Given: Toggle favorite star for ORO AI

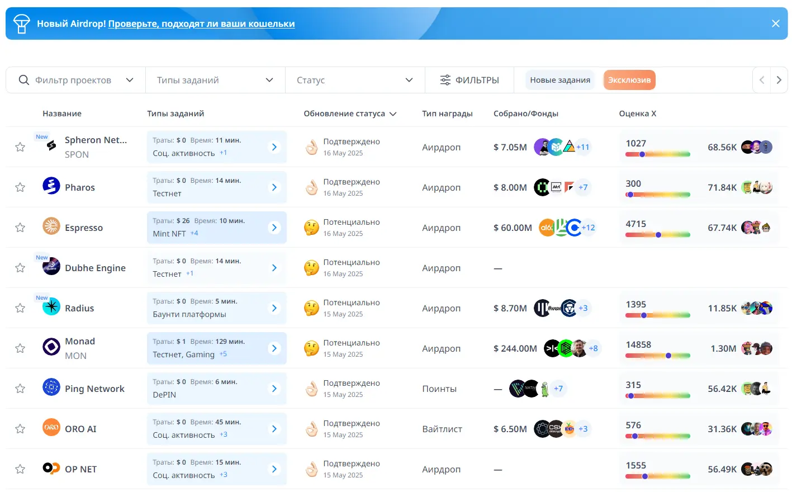Looking at the screenshot, I should (x=20, y=429).
